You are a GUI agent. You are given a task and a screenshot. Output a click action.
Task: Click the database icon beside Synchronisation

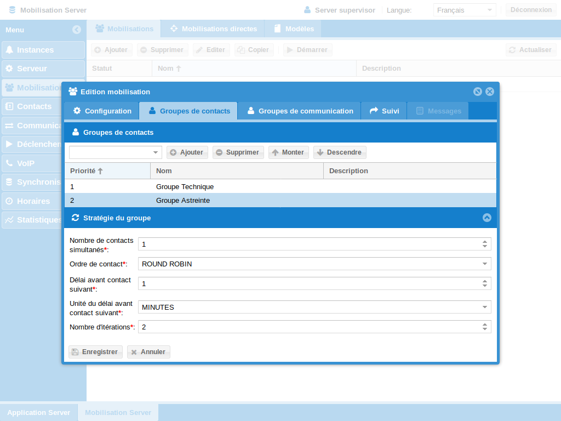click(9, 182)
